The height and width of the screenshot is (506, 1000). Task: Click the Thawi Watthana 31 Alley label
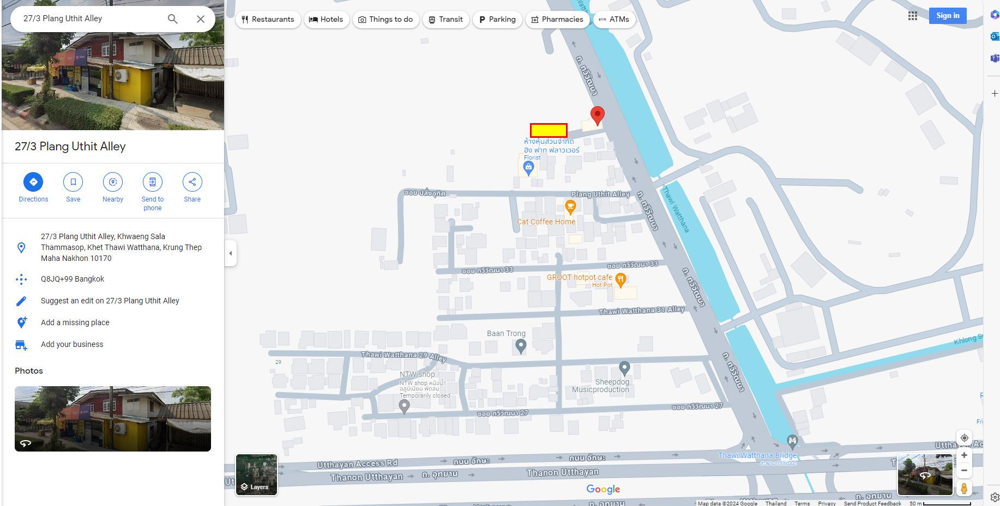[x=642, y=310]
